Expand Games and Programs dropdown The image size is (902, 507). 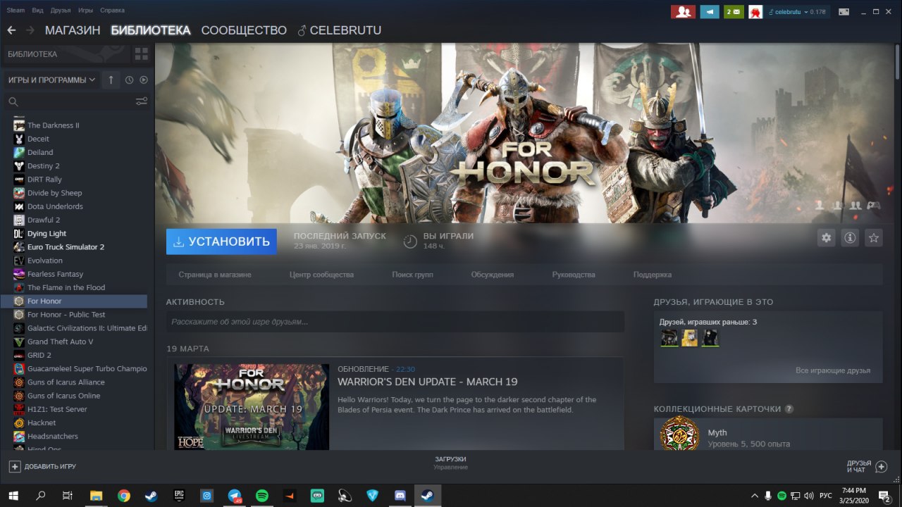(x=52, y=80)
